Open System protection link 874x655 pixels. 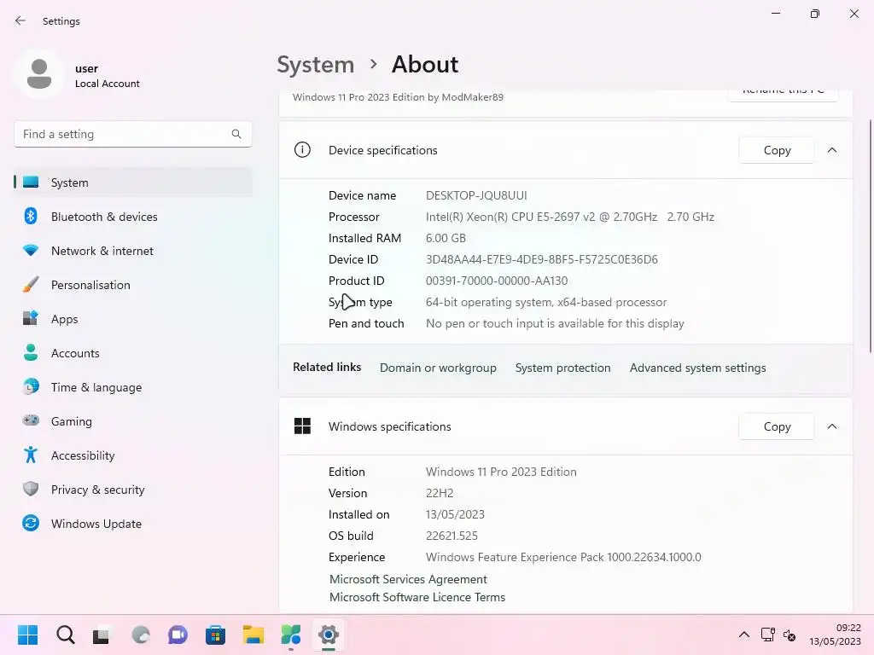click(562, 368)
